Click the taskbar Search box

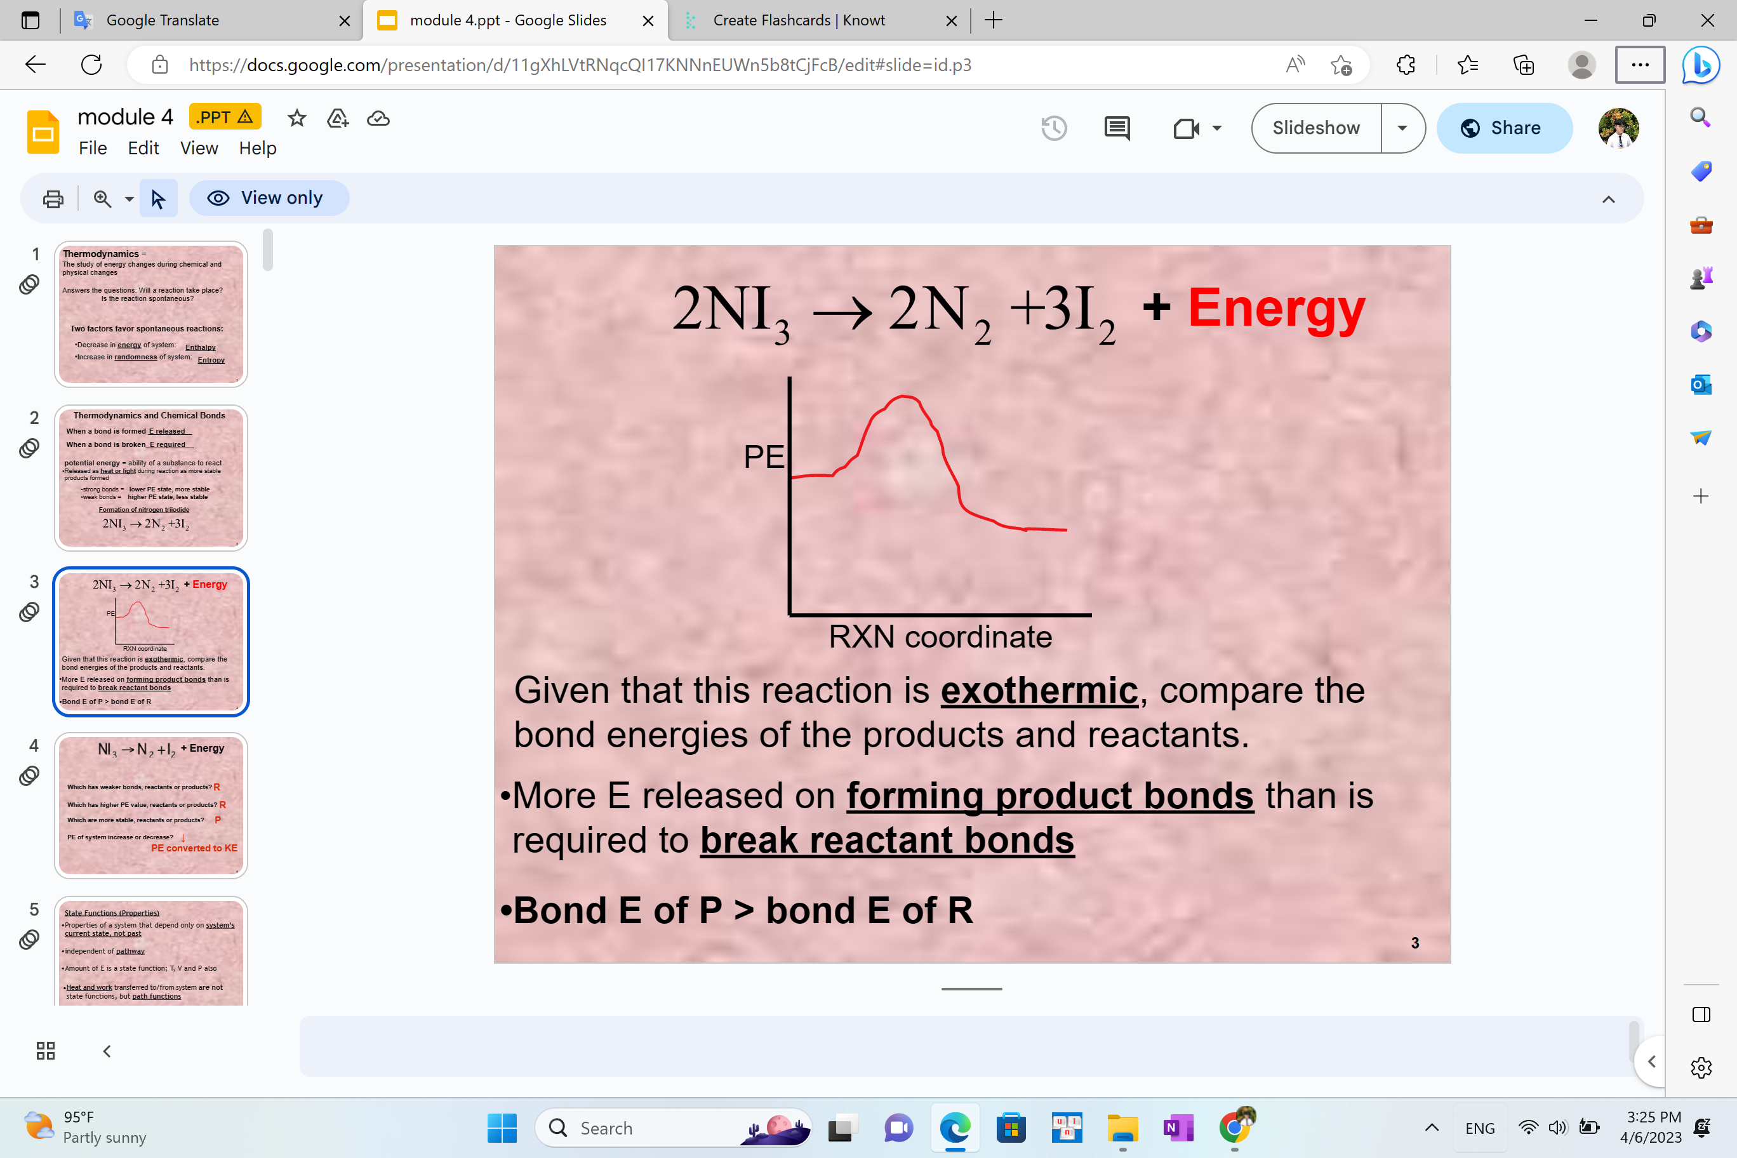click(x=673, y=1128)
